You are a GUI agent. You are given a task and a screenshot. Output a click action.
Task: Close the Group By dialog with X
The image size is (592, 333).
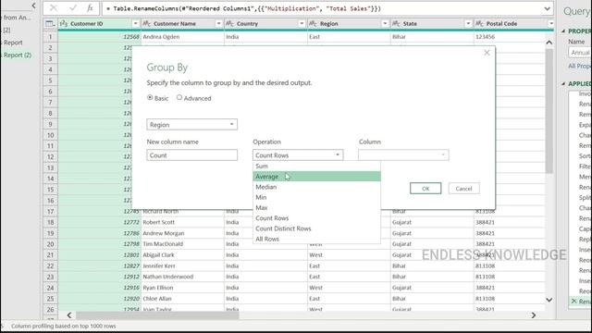[487, 53]
